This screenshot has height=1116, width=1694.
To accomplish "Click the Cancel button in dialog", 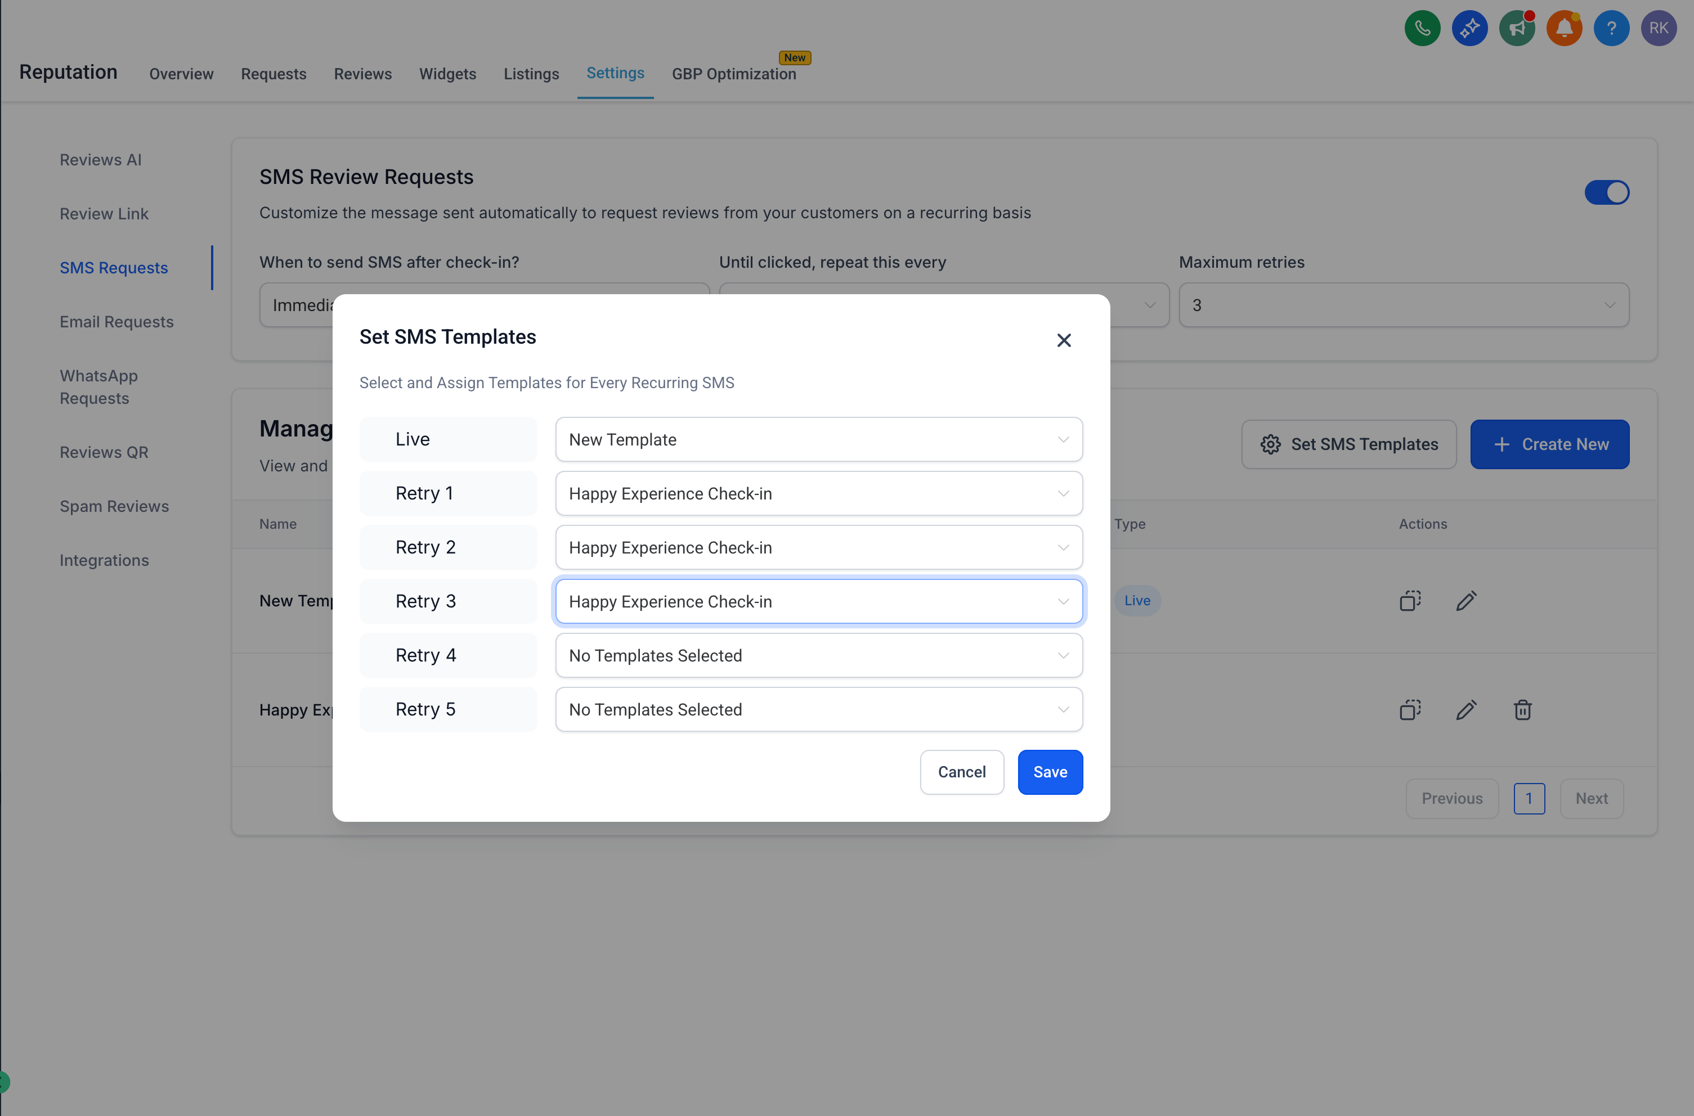I will [961, 772].
